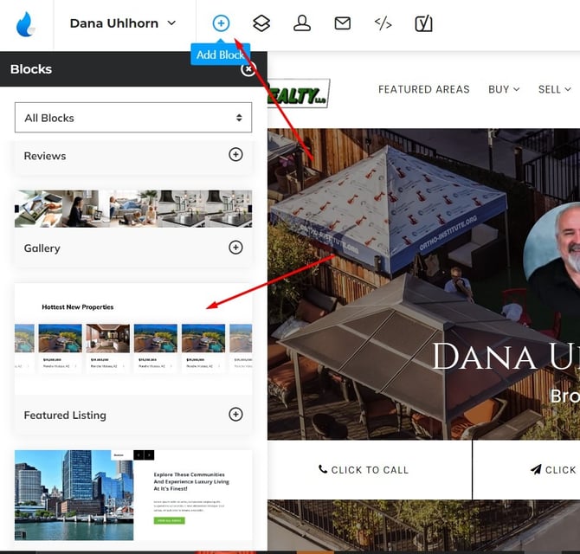Open the code editor icon

click(383, 23)
